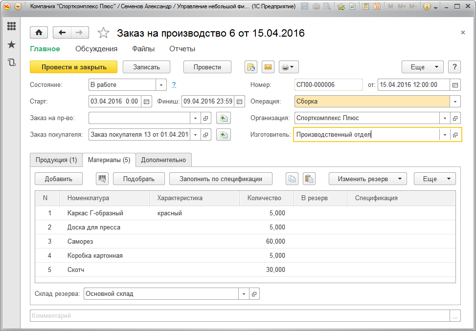Click the Провести и закрыть button
The width and height of the screenshot is (476, 331).
(74, 67)
